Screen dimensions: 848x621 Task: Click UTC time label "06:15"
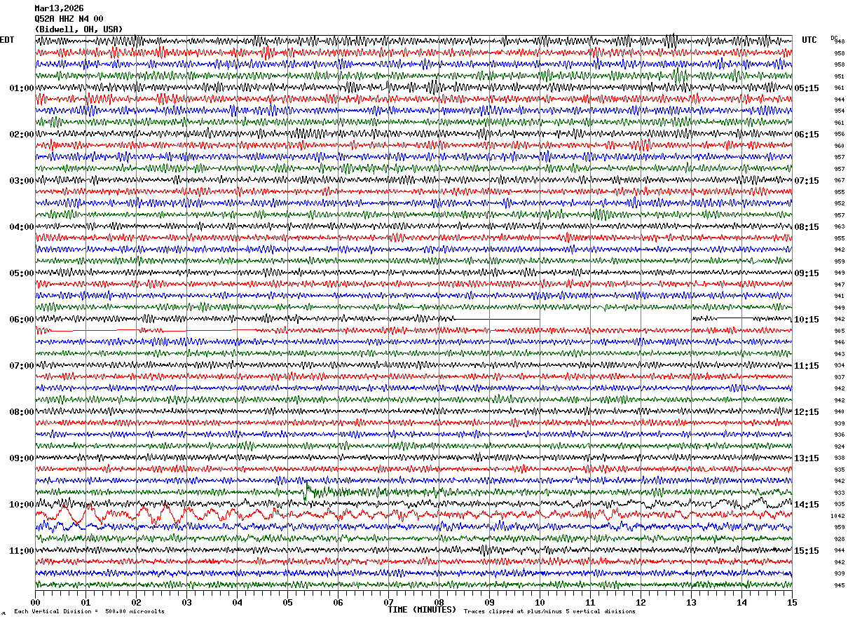pos(807,135)
